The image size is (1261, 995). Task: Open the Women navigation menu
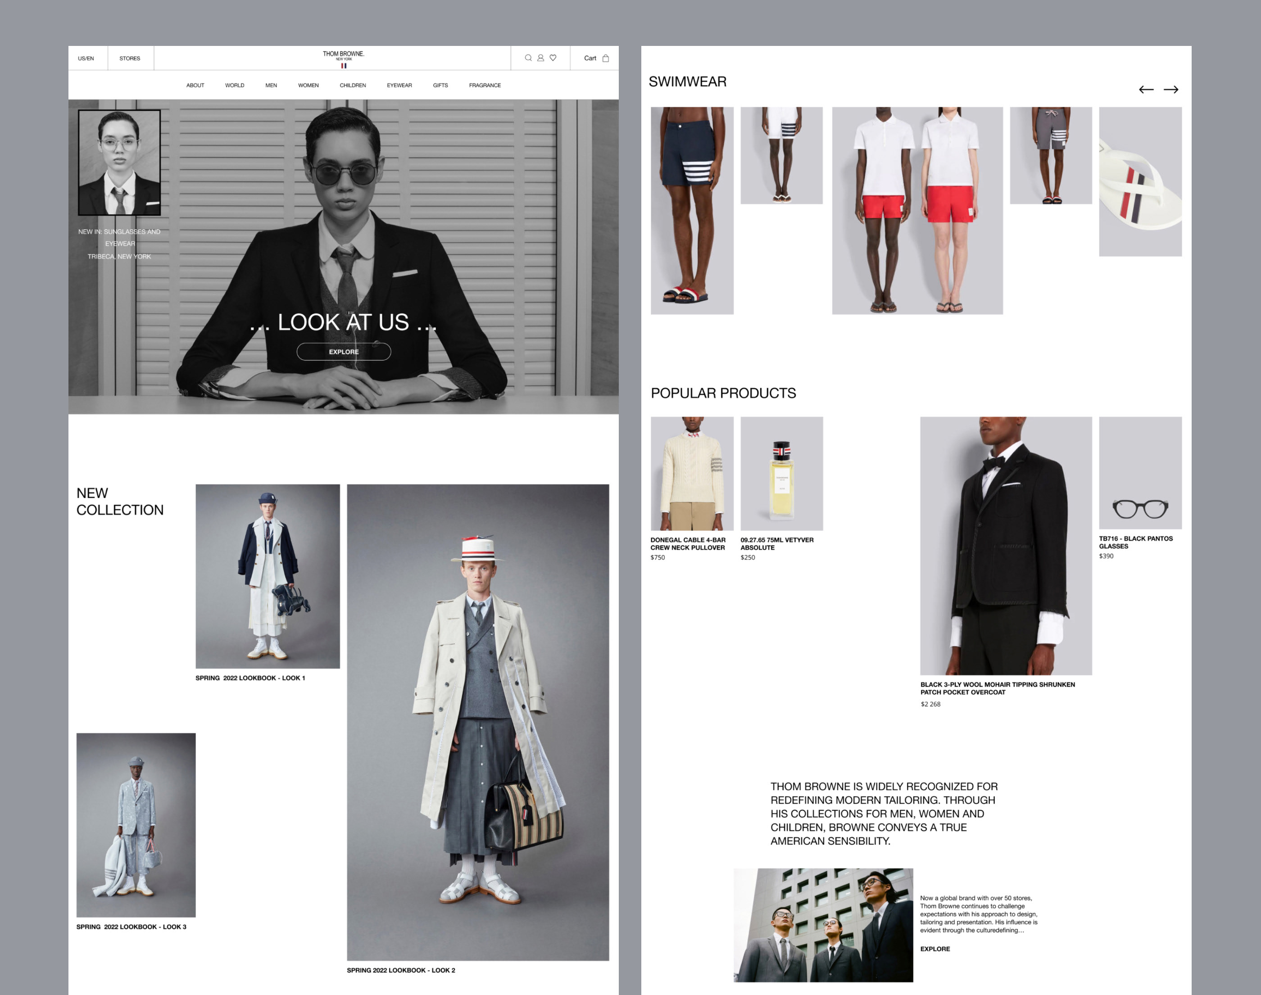pyautogui.click(x=308, y=85)
